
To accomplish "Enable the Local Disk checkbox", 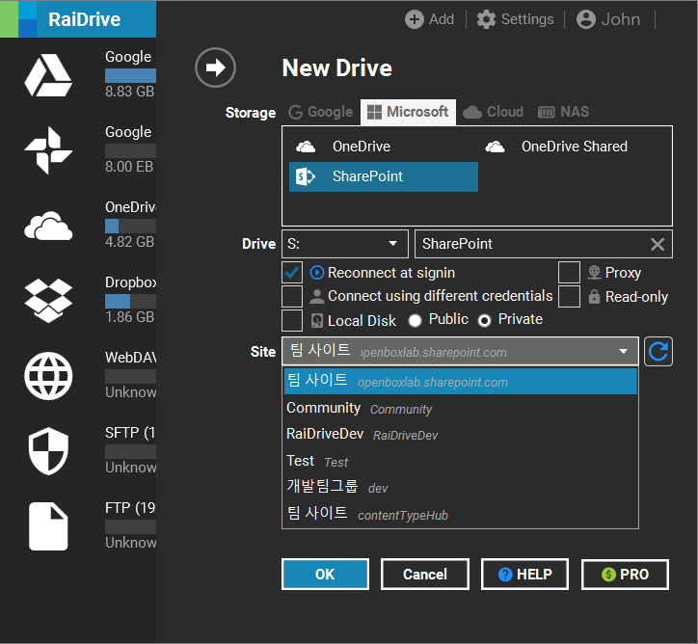I will point(292,320).
